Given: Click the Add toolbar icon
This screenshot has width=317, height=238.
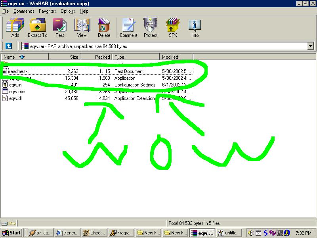Looking at the screenshot, I should [15, 27].
